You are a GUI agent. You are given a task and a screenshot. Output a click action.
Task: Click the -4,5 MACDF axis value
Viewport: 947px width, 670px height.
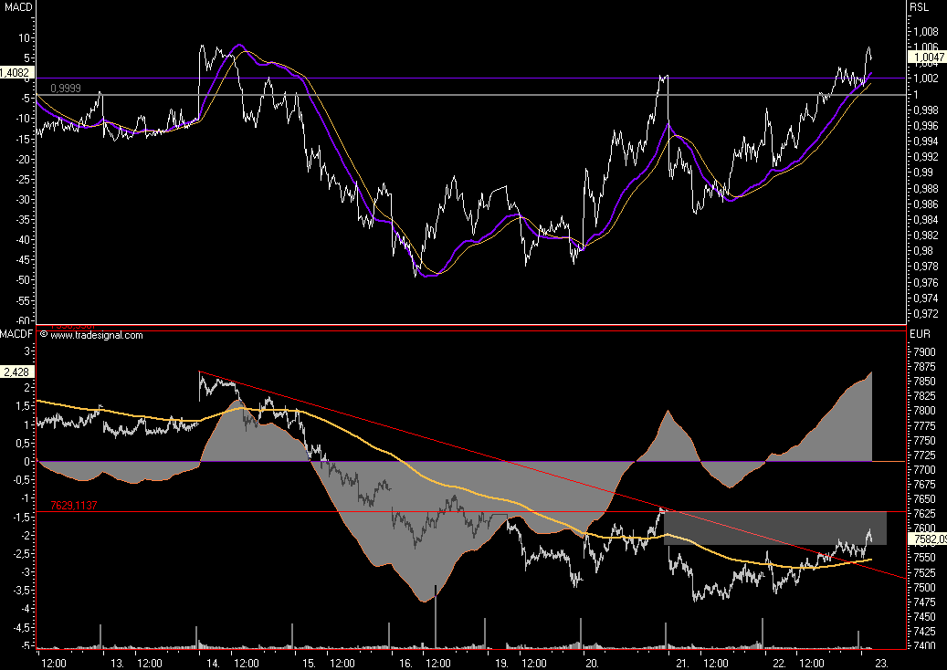20,627
